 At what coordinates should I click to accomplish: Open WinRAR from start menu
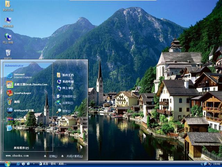[15, 119]
